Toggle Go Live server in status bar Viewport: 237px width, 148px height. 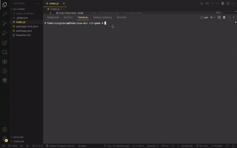tap(202, 146)
